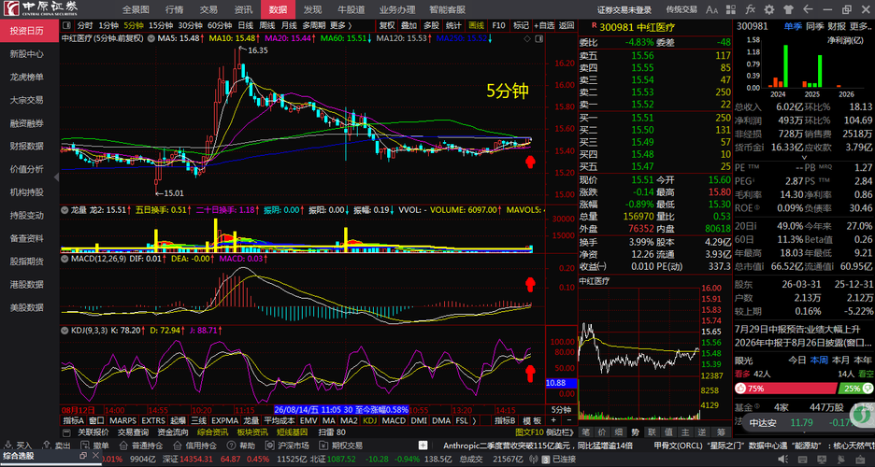Toggle 复权 price adjustment mode
This screenshot has height=467, width=875.
[387, 25]
